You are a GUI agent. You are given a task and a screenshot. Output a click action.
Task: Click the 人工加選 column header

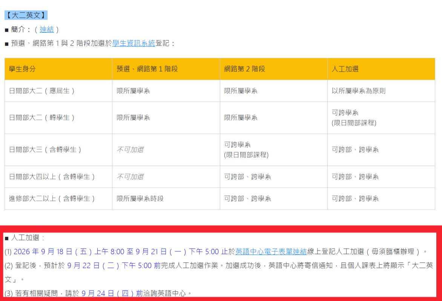381,69
